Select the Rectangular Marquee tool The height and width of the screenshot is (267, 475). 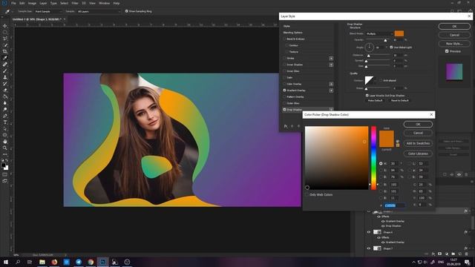[5, 33]
